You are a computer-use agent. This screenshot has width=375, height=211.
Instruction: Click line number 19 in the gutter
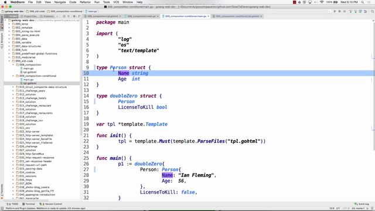coord(86,124)
